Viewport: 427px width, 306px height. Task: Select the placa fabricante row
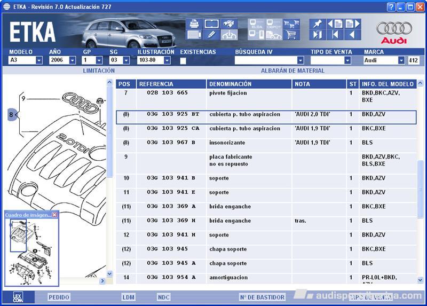(266, 163)
